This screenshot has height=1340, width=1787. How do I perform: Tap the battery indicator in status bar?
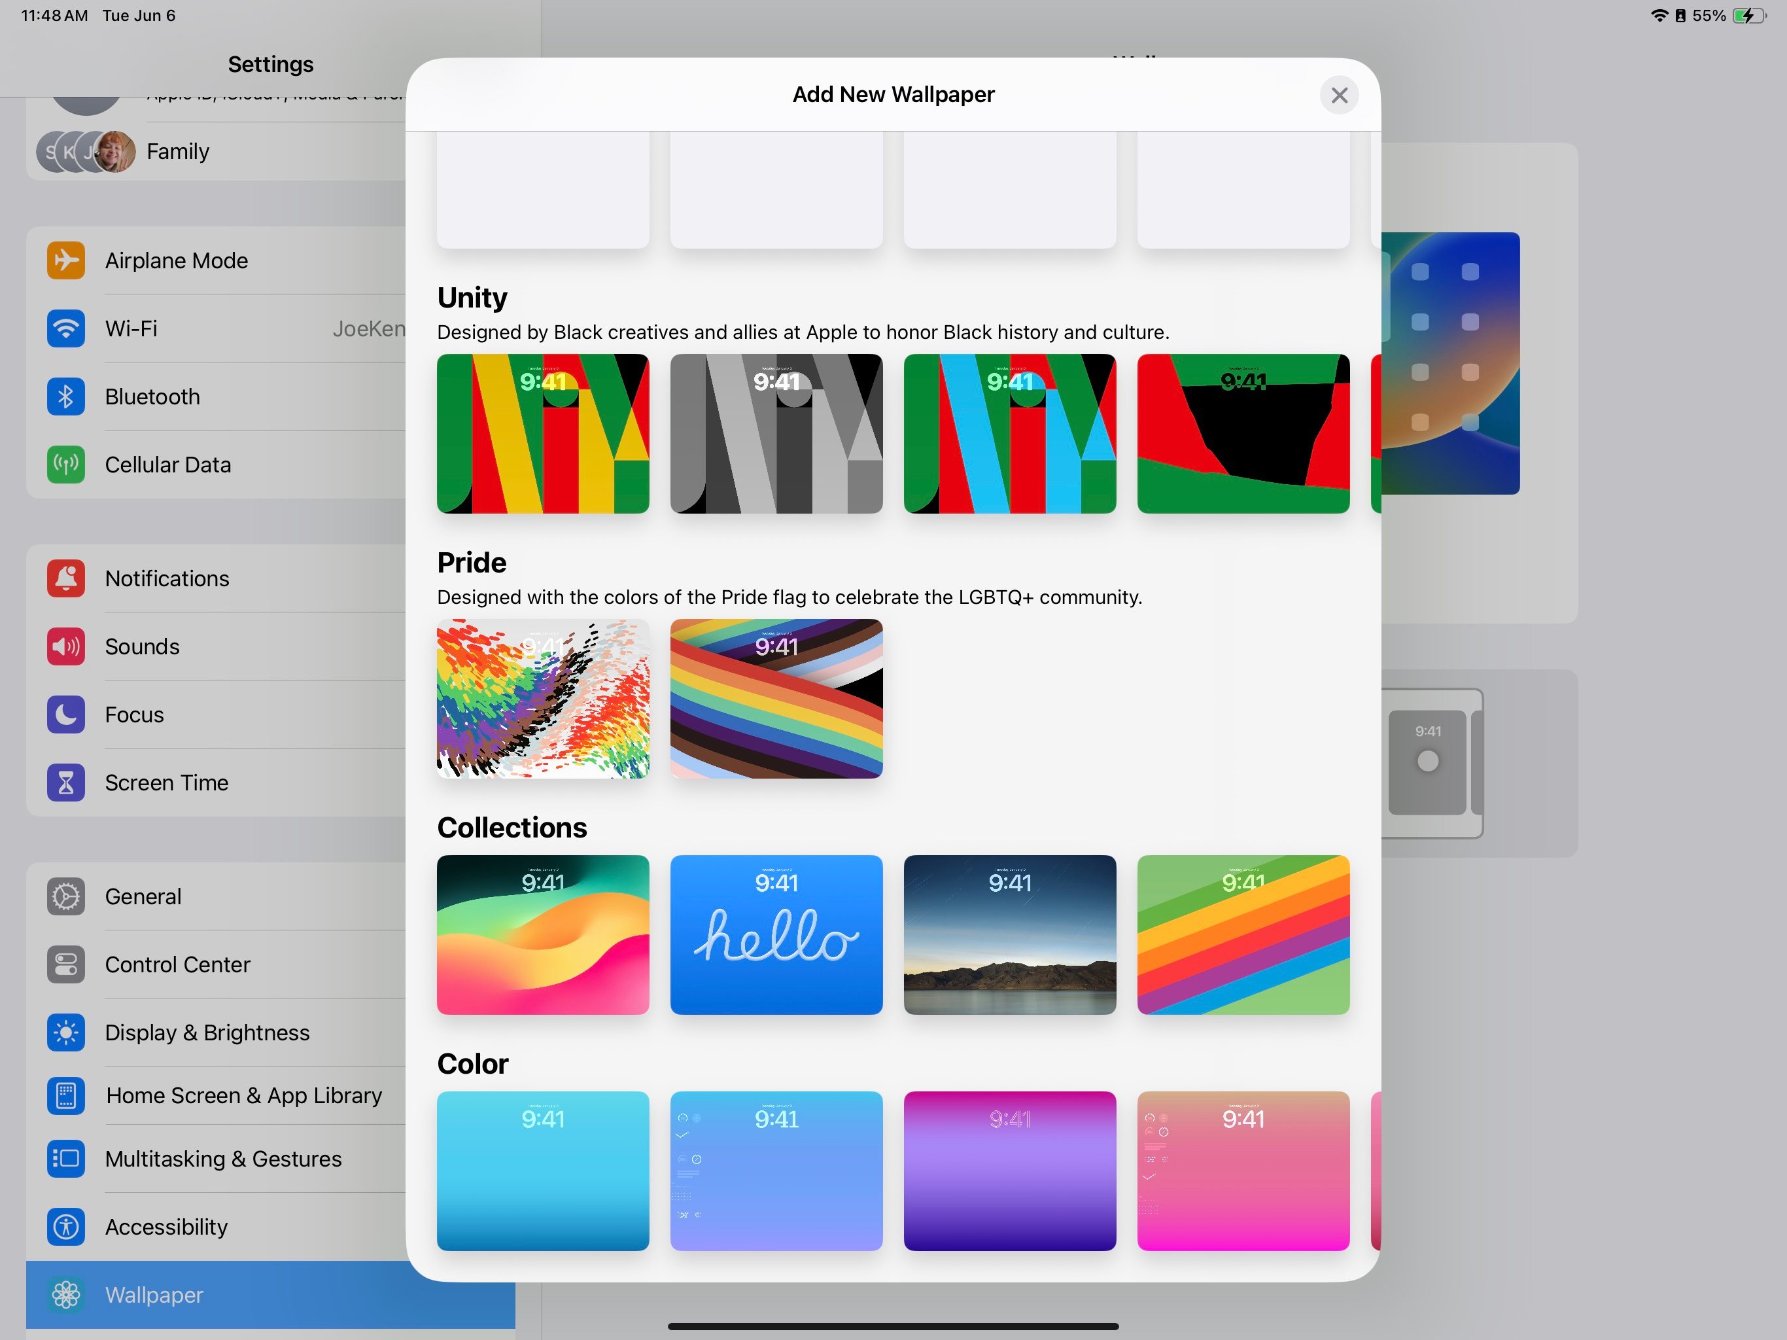point(1749,15)
